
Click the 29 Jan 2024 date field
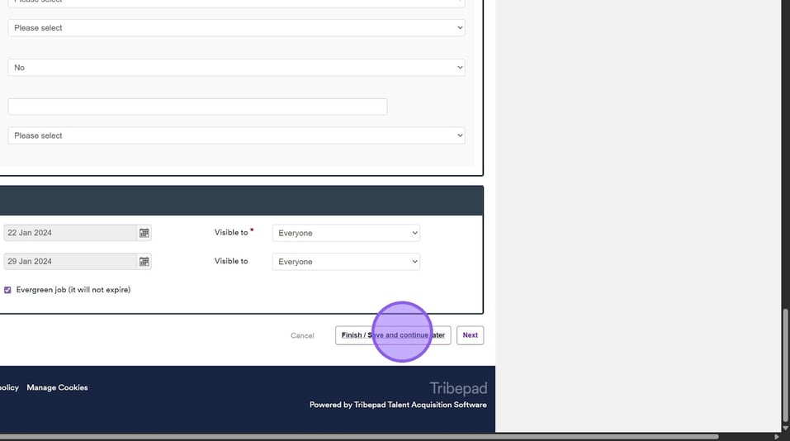tap(70, 262)
